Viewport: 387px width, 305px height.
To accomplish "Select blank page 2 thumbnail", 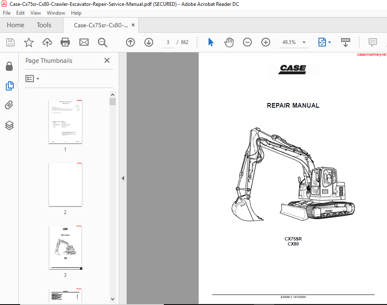I will click(x=65, y=184).
